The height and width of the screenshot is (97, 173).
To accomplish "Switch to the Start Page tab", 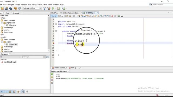I will (x=55, y=13).
